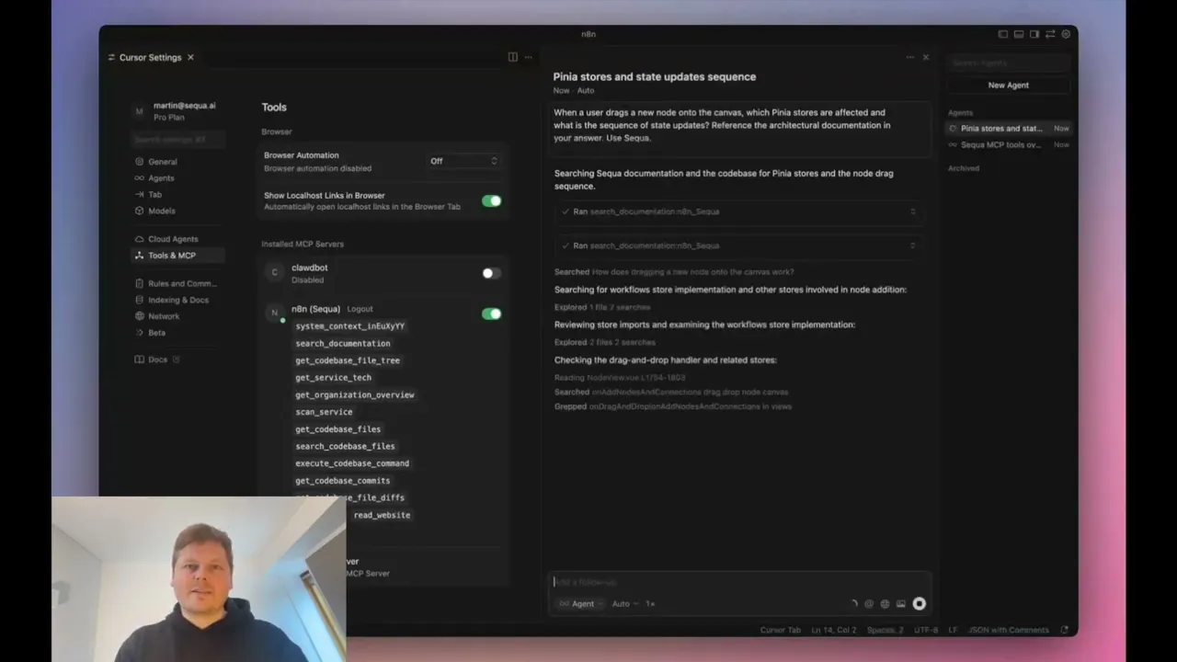Click the get_service_tech tool chip
The width and height of the screenshot is (1177, 662).
(x=333, y=378)
